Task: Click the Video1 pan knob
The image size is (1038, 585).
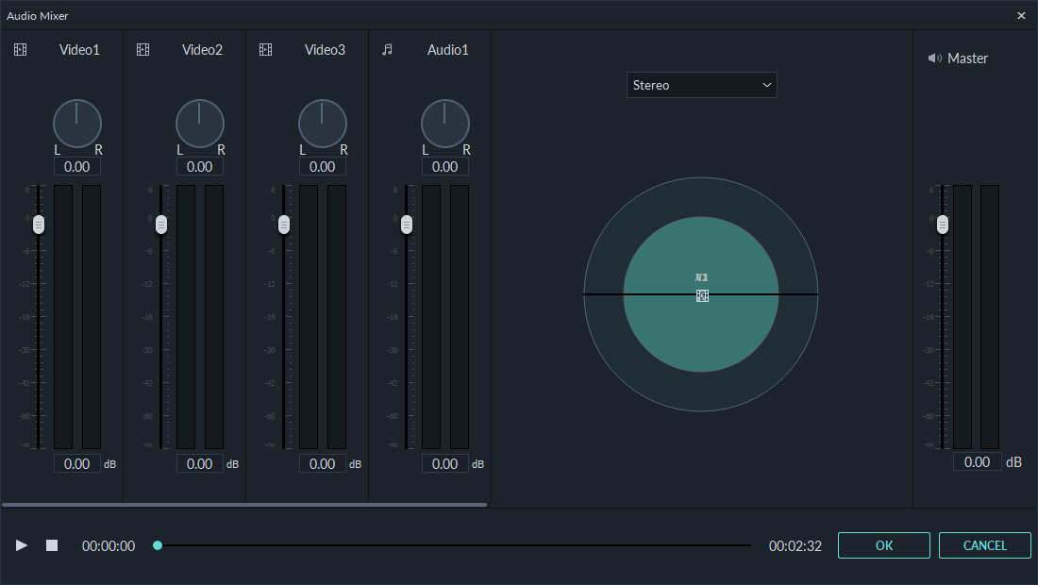Action: pos(77,124)
